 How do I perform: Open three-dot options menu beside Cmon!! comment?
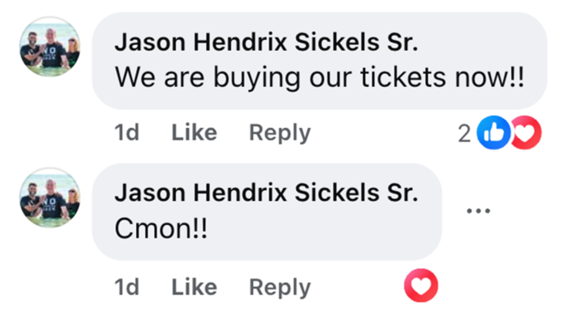tap(478, 211)
